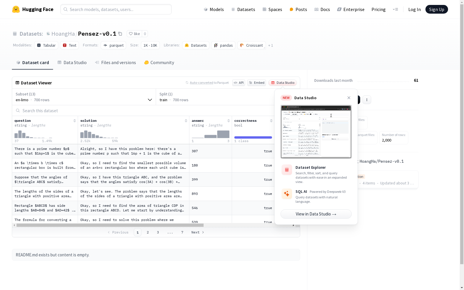Image resolution: width=464 pixels, height=290 pixels.
Task: Switch to the Dataset card tab
Action: pos(32,63)
